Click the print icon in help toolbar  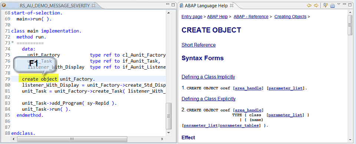point(332,6)
